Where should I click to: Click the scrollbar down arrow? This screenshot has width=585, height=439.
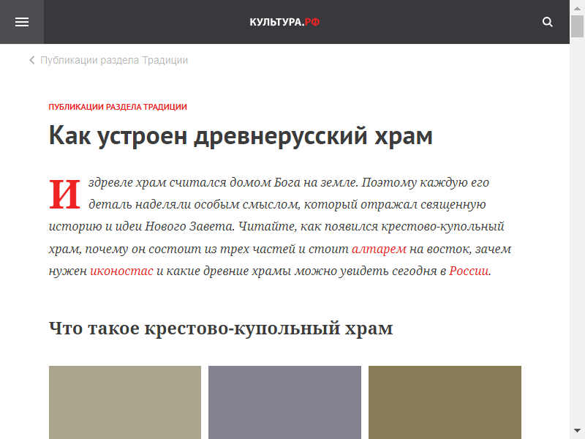(577, 431)
